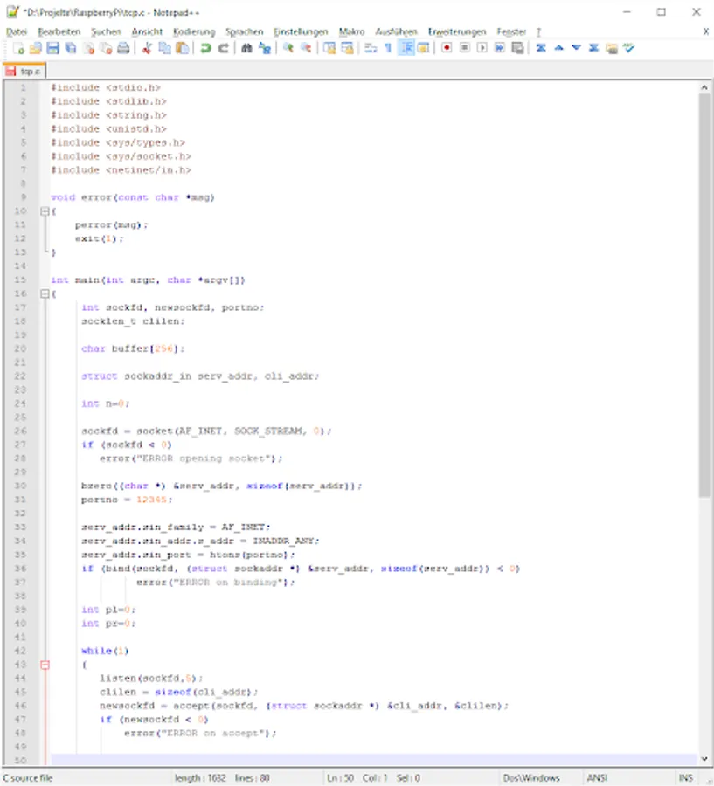Open the Suchen menu

pos(106,31)
